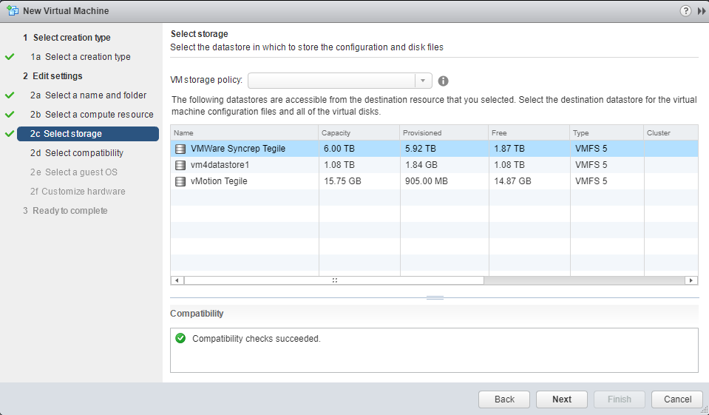The height and width of the screenshot is (415, 709).
Task: Click the VMWare Syncrep Tegile datastore icon
Action: tap(180, 149)
